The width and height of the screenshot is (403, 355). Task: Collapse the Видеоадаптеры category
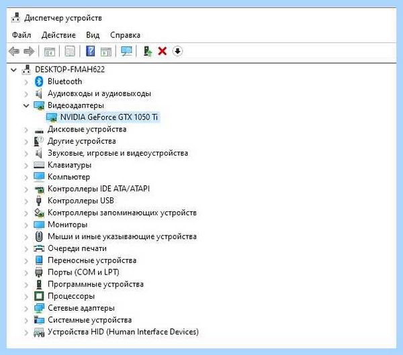pyautogui.click(x=26, y=105)
